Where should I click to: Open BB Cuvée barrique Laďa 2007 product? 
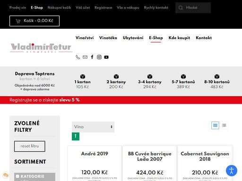point(150,156)
